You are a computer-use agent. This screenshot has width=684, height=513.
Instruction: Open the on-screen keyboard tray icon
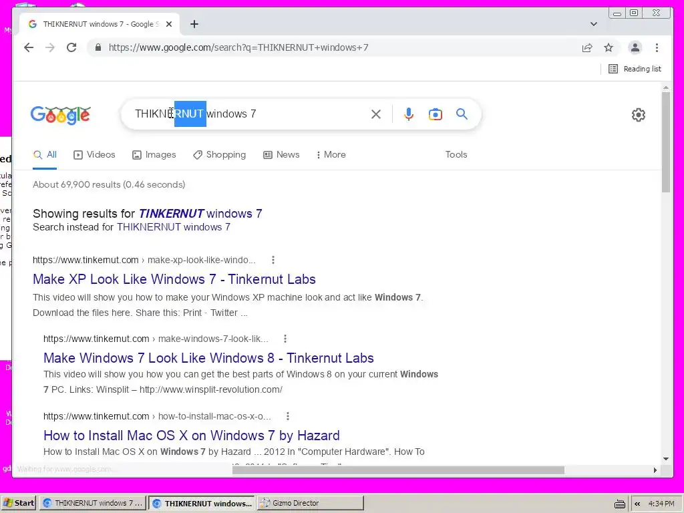point(619,504)
